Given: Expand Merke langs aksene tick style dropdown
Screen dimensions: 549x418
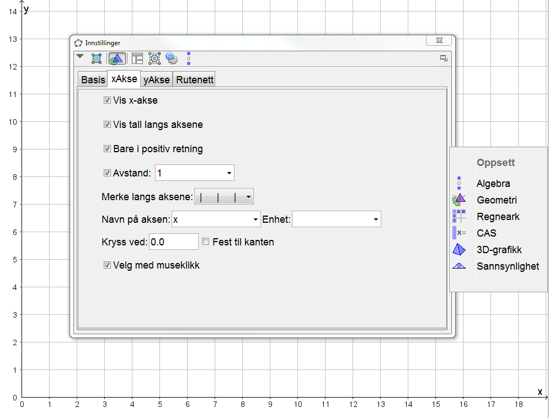Looking at the screenshot, I should (x=248, y=196).
